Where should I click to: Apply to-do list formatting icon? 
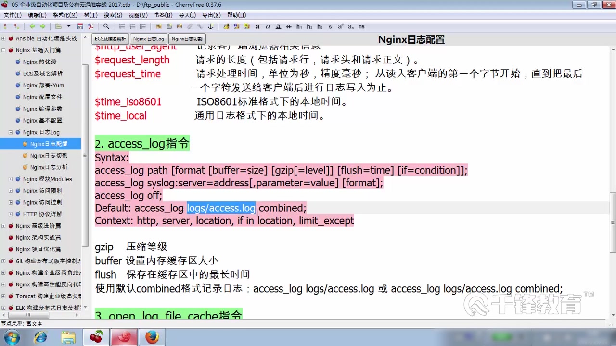coord(143,26)
